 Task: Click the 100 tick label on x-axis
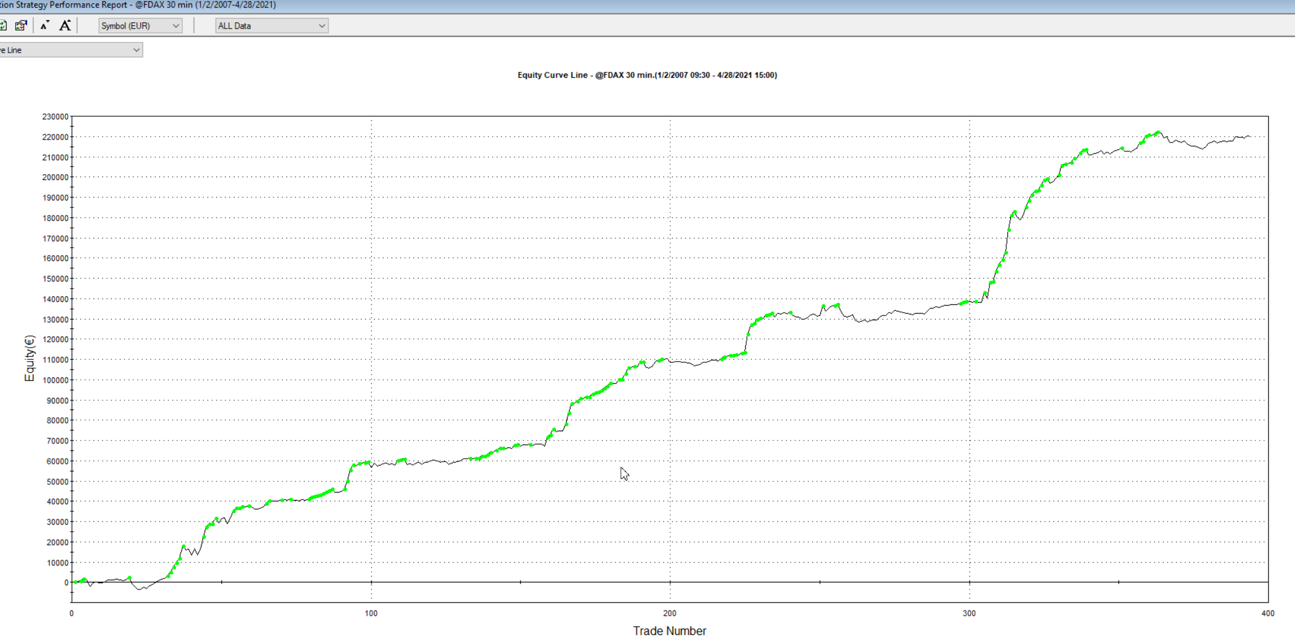coord(371,613)
